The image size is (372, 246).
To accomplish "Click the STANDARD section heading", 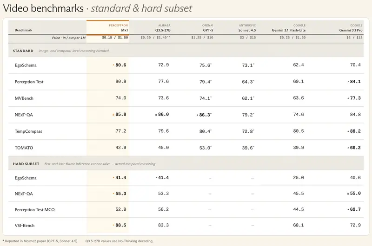I will pos(23,51).
